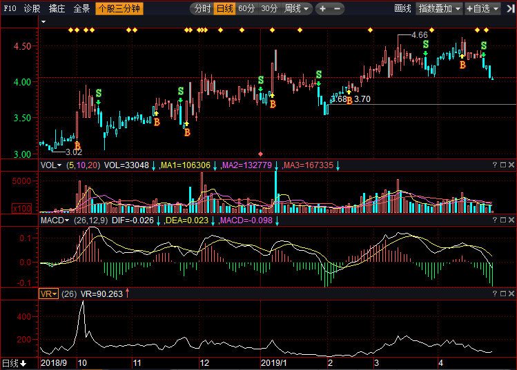Click the S sell signal in late November

tap(181, 91)
